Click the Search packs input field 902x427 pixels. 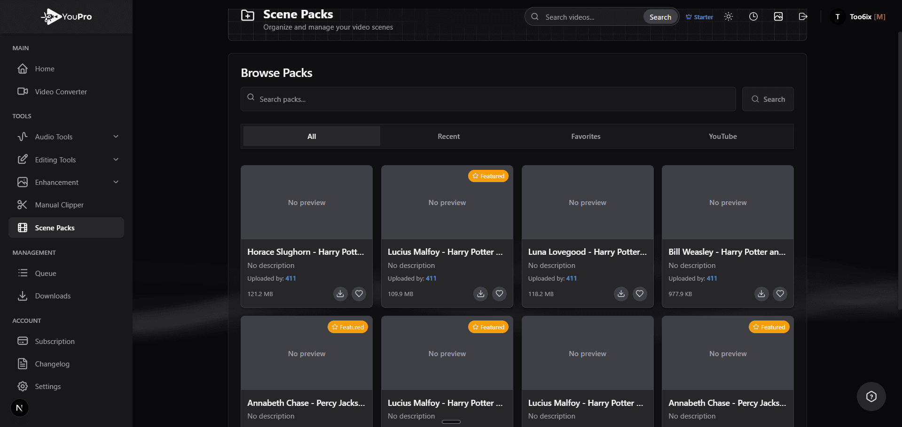(x=488, y=99)
